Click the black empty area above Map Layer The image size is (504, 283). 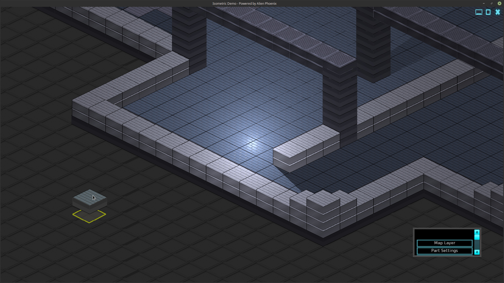(x=444, y=234)
